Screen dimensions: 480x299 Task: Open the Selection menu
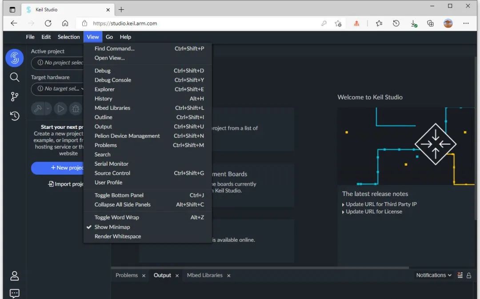(x=68, y=37)
